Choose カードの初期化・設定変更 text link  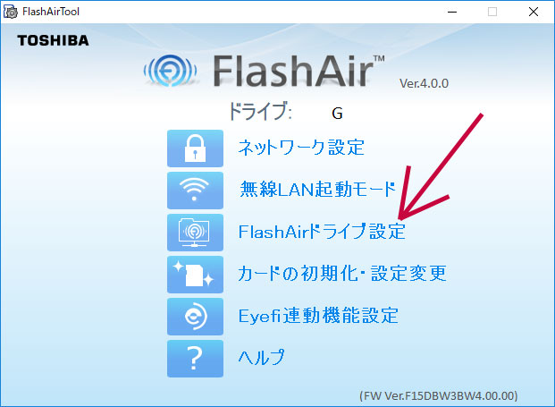[x=342, y=273]
